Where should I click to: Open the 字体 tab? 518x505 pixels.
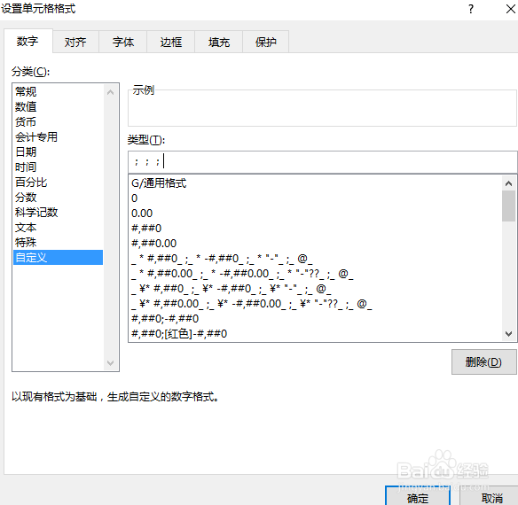tap(123, 42)
